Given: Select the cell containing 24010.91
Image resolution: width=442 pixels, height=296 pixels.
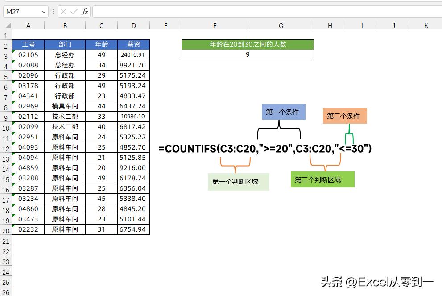Looking at the screenshot, I should click(x=133, y=54).
